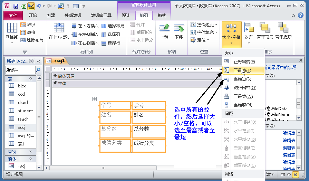Click the Undo icon in quick access toolbar

pyautogui.click(x=39, y=6)
